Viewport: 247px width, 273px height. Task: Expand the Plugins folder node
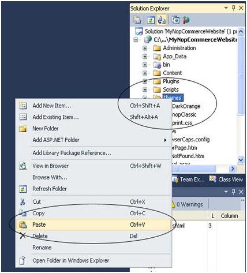tap(145, 81)
